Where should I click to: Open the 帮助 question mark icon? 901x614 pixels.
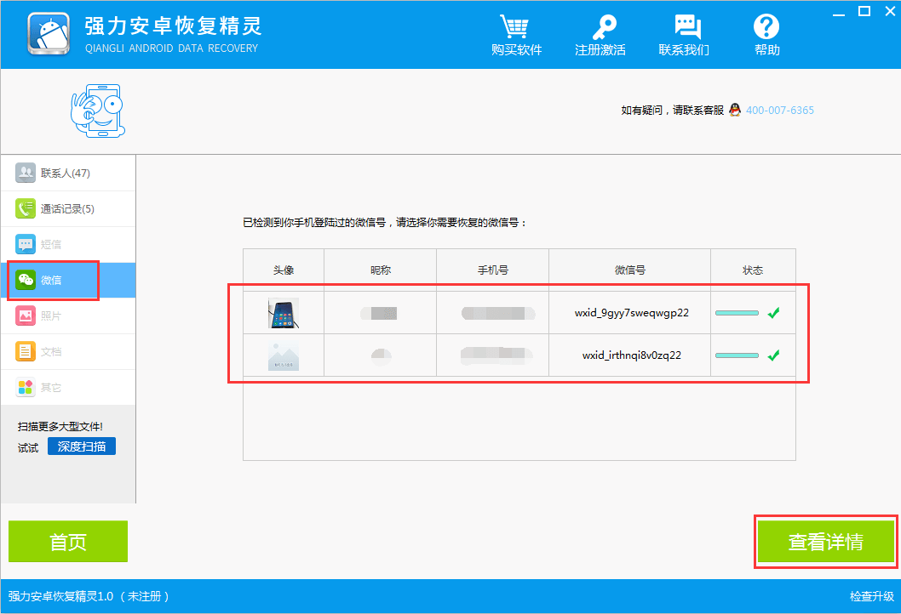tap(766, 26)
